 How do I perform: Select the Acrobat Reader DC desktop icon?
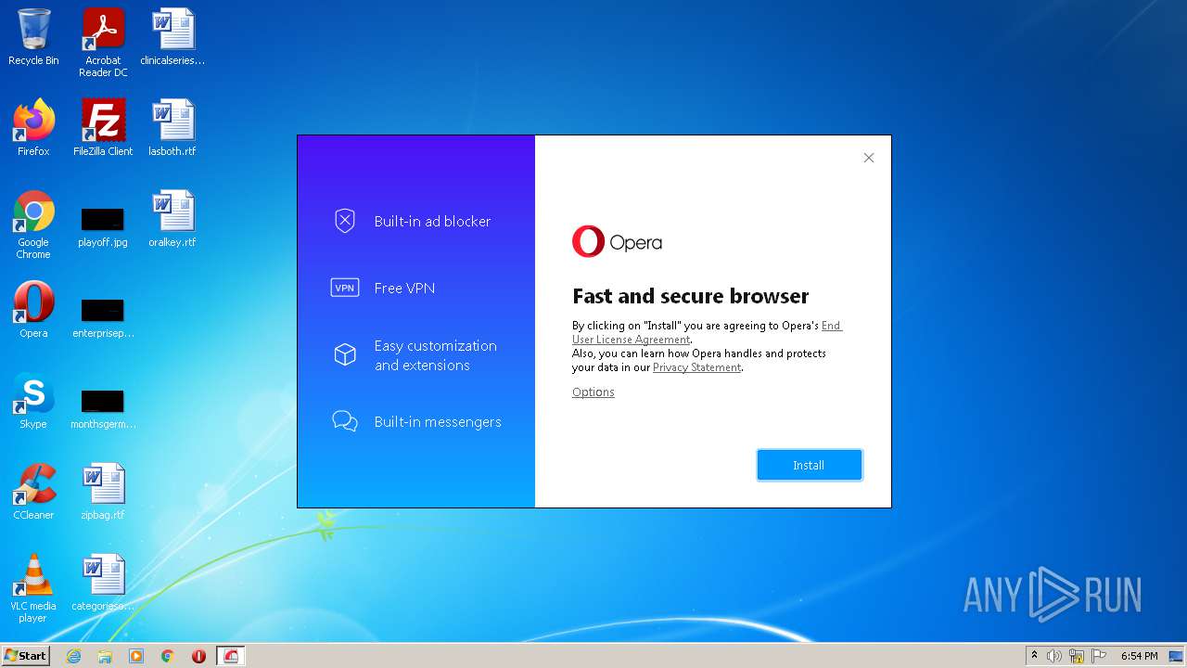[x=103, y=43]
